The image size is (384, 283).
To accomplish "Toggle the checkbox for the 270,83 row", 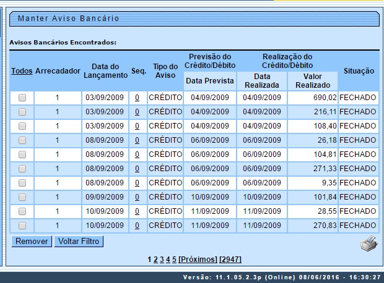I will (22, 226).
